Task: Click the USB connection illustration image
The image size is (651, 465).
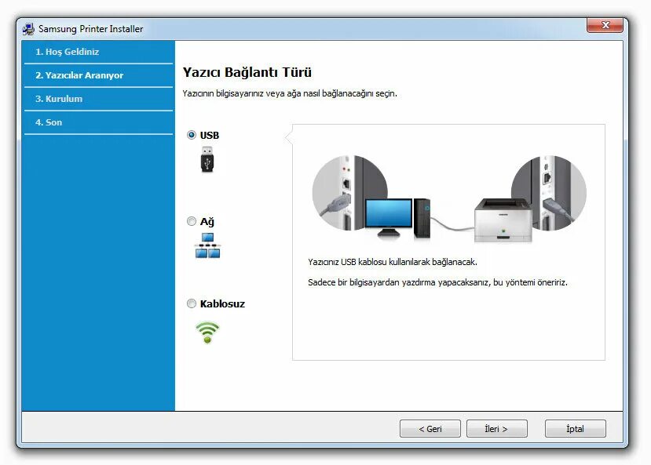Action: pos(449,198)
